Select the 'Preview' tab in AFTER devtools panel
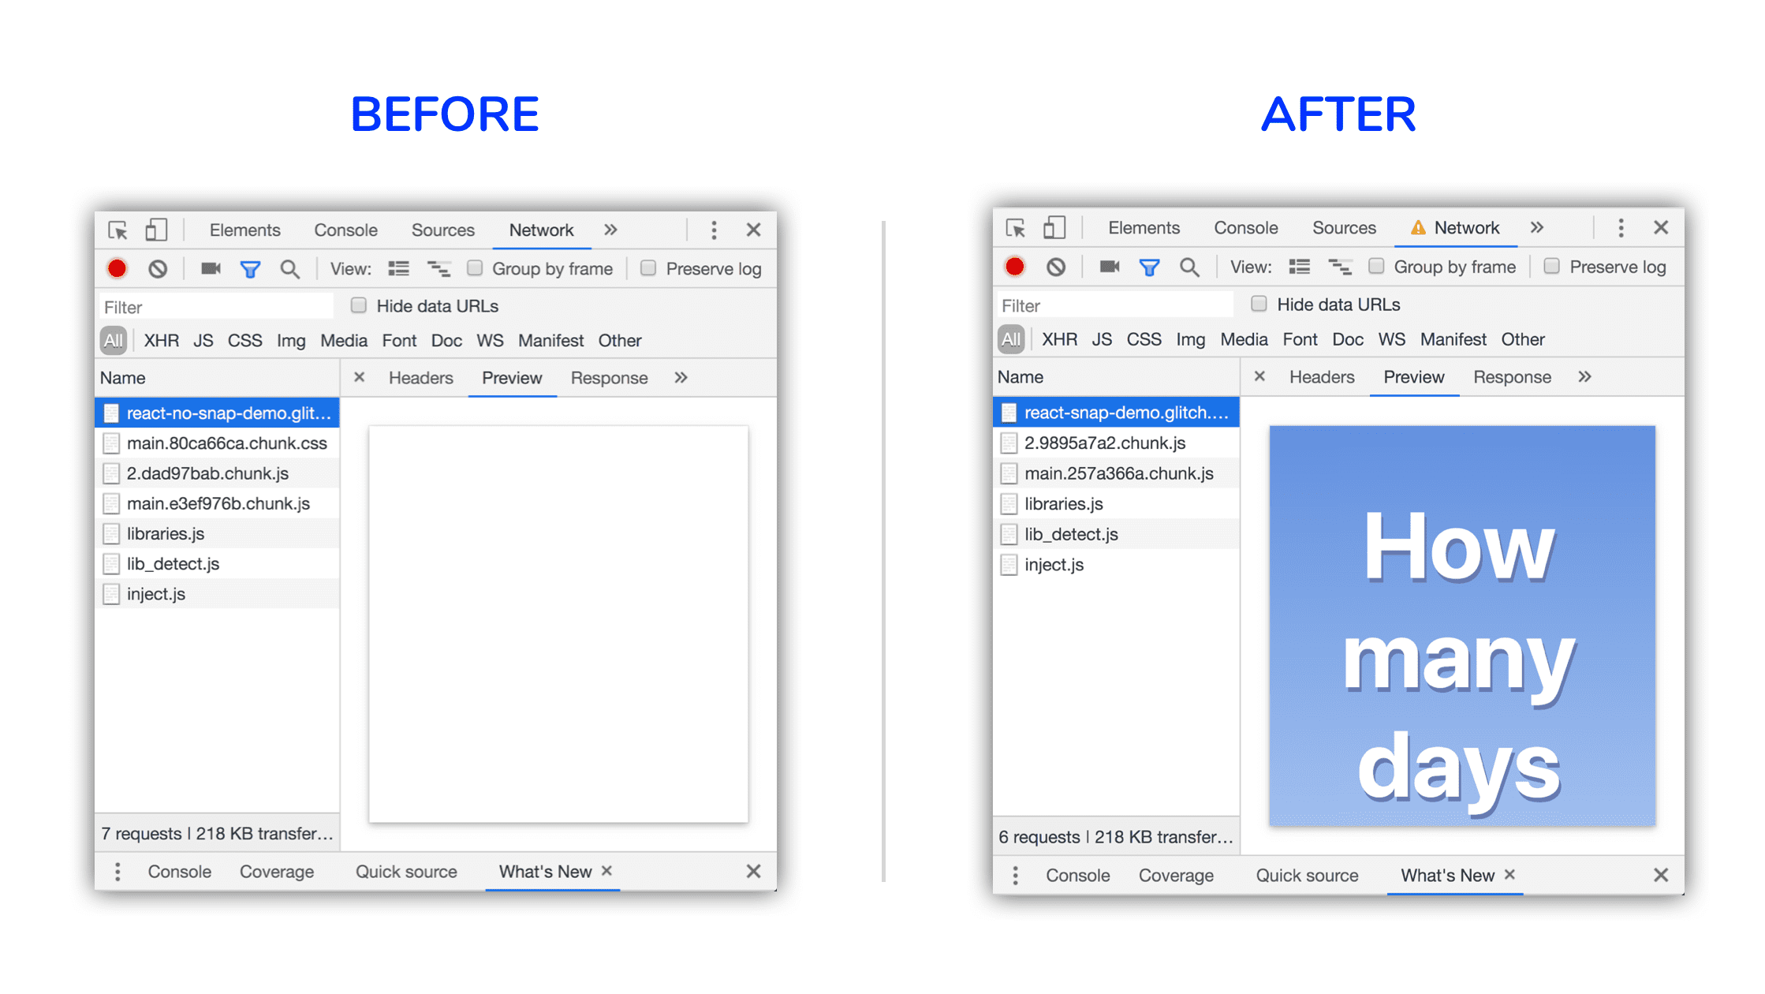1765x994 pixels. pyautogui.click(x=1412, y=378)
